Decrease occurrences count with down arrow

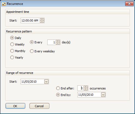pyautogui.click(x=86, y=89)
